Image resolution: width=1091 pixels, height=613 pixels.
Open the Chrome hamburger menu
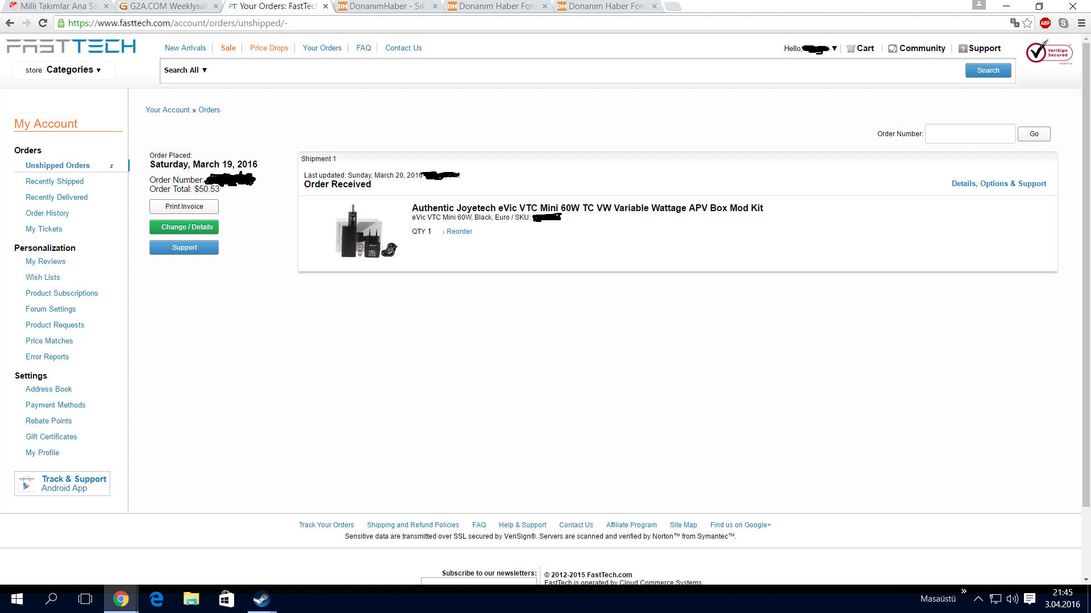tap(1081, 23)
